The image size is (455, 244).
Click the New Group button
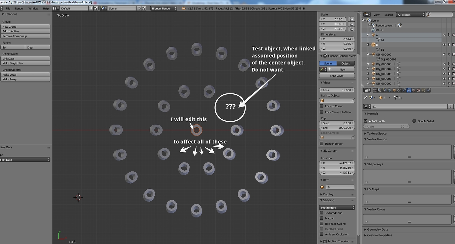click(25, 27)
